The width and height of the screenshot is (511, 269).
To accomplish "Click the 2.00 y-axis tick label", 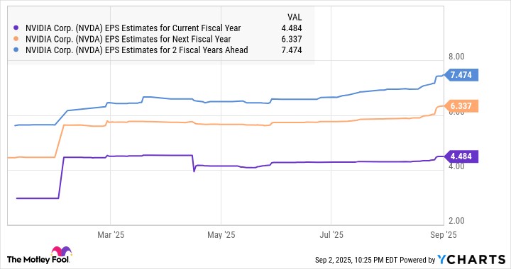I will tap(456, 221).
